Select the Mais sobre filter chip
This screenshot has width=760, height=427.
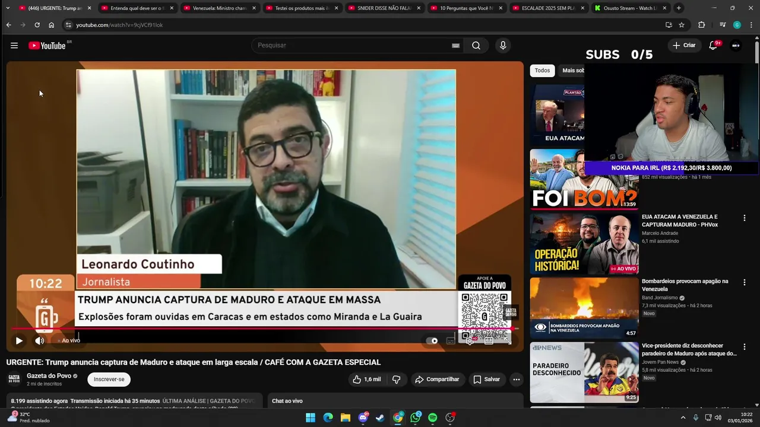(572, 71)
